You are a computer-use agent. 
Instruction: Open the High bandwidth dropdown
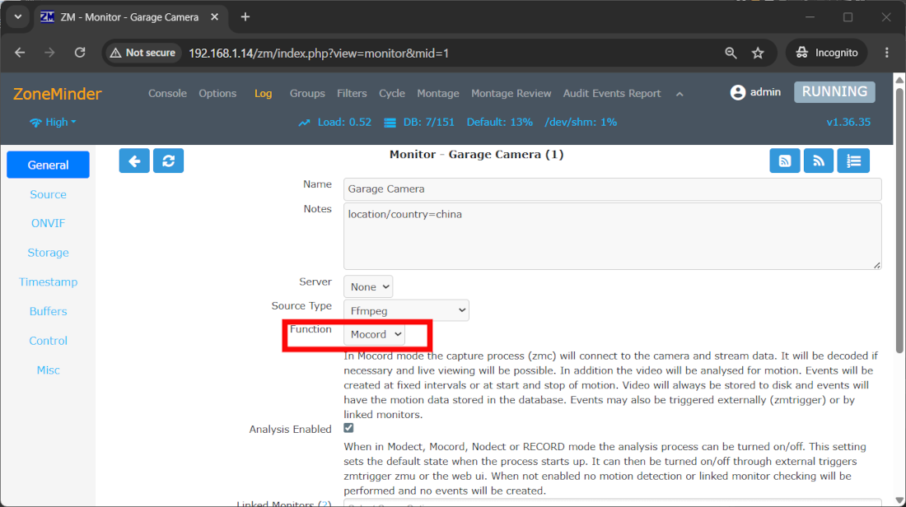coord(54,123)
